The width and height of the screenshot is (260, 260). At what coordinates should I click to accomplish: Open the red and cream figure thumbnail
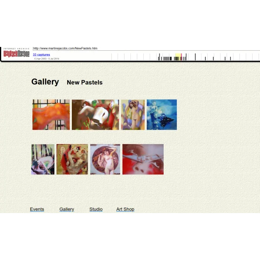(x=72, y=159)
